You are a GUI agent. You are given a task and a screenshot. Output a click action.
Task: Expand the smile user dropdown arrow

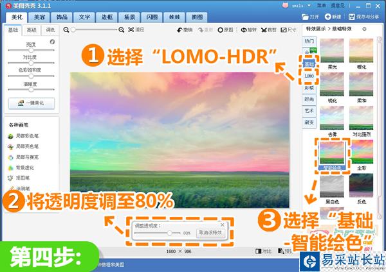[x=309, y=5]
